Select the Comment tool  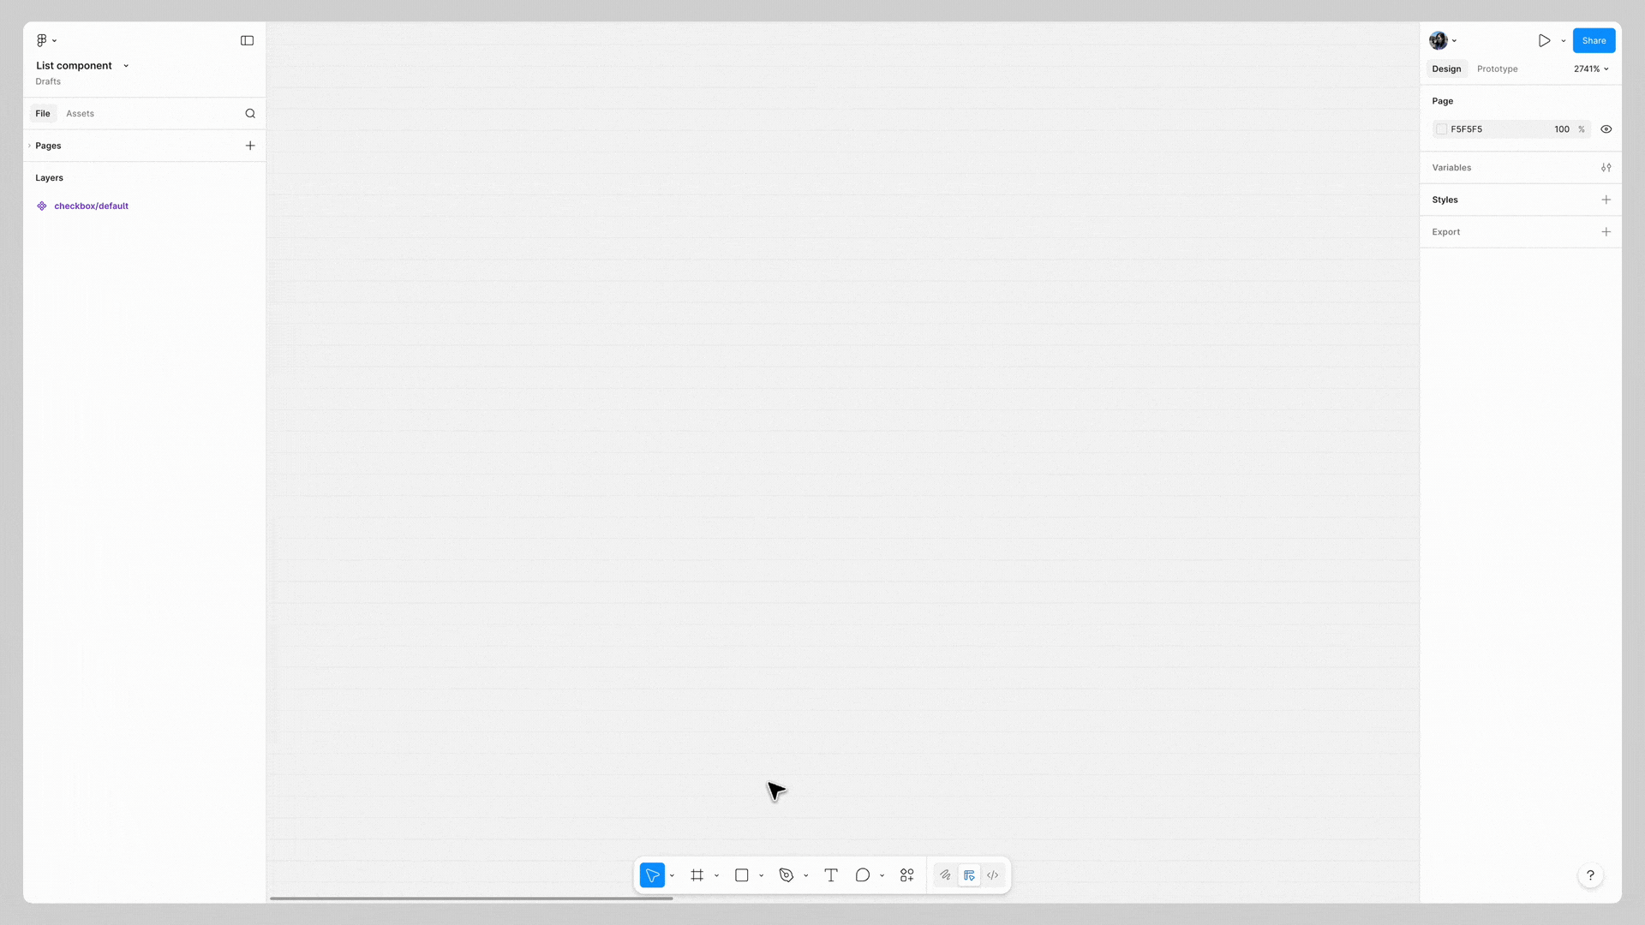pos(862,875)
